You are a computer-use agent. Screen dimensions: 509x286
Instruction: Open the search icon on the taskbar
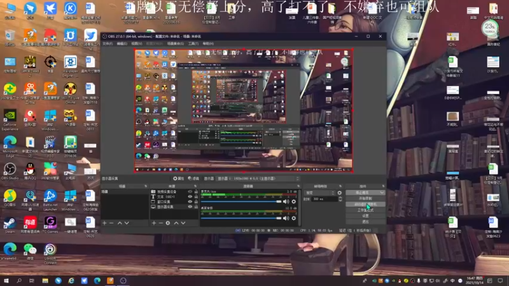[19, 280]
